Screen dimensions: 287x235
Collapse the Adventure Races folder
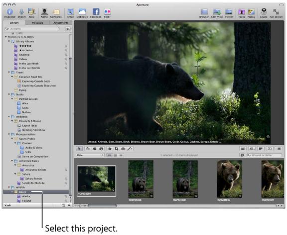click(12, 161)
